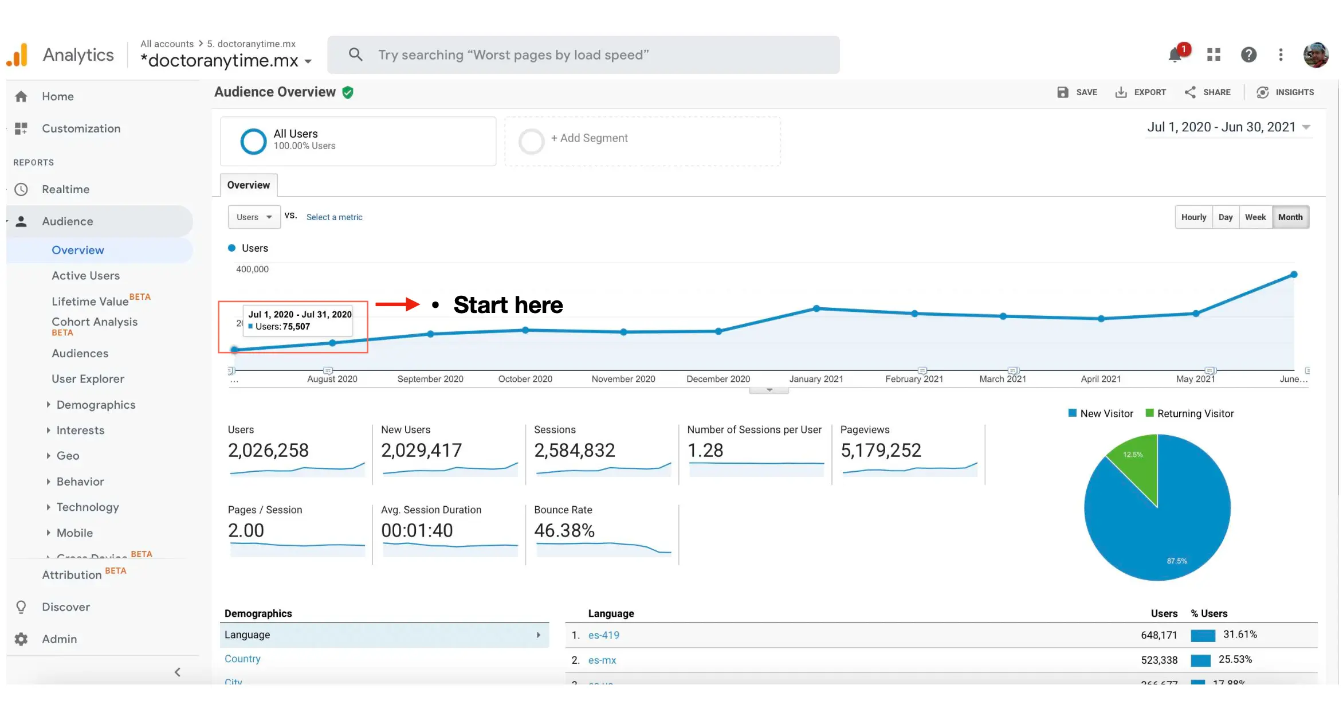Open the notifications bell icon
Image resolution: width=1343 pixels, height=720 pixels.
pos(1175,55)
